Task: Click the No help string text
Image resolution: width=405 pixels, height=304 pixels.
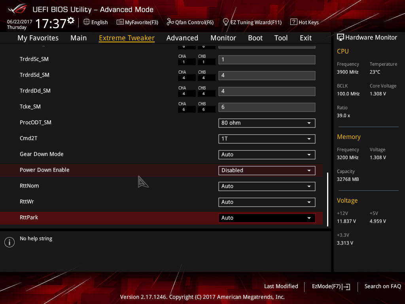Action: 36,239
